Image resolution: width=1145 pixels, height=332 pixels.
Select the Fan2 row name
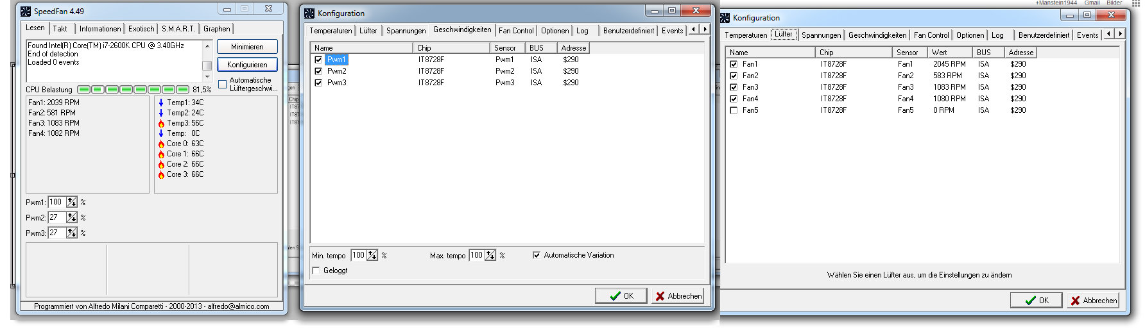[x=750, y=76]
